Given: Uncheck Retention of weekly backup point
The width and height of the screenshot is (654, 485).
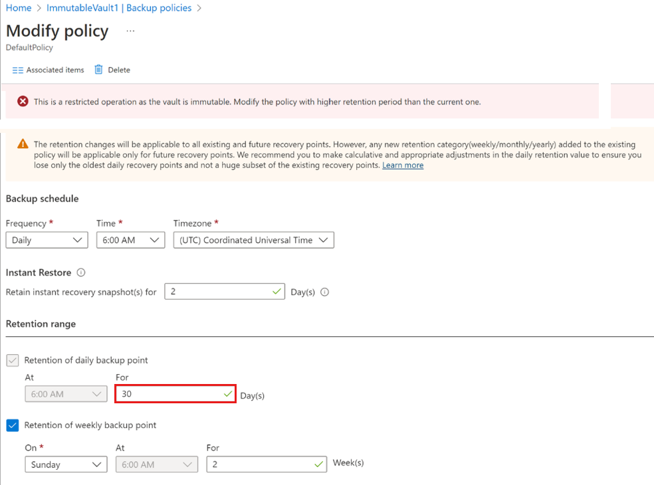Looking at the screenshot, I should 13,425.
